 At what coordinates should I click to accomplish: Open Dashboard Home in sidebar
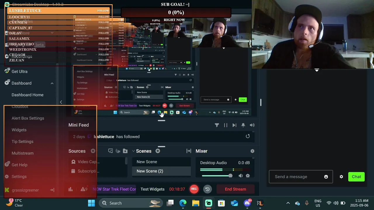(x=27, y=95)
